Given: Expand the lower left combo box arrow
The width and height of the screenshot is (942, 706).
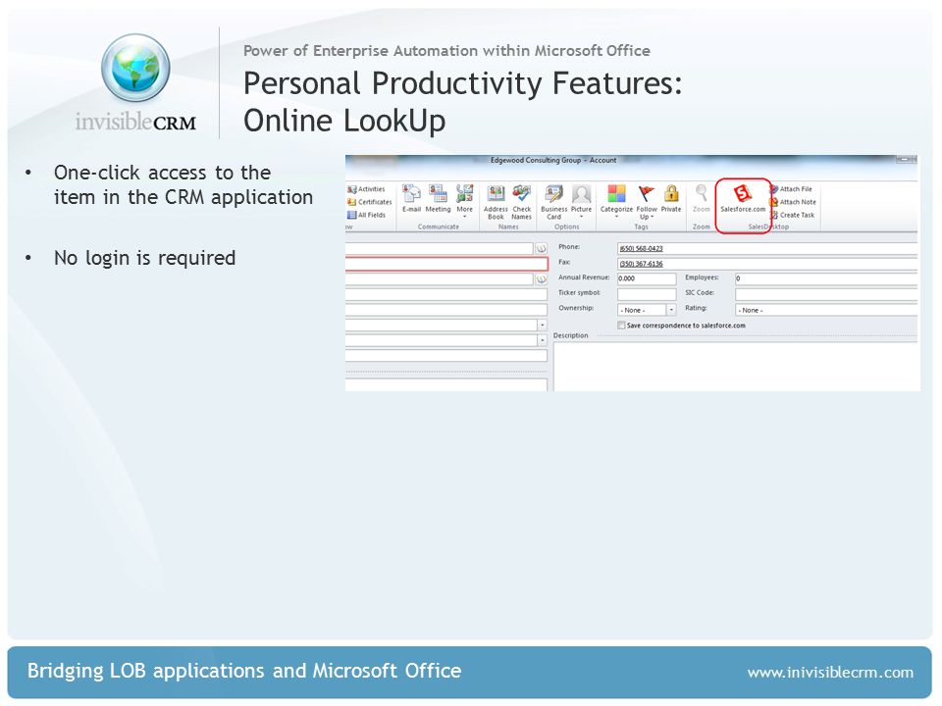Looking at the screenshot, I should point(542,340).
